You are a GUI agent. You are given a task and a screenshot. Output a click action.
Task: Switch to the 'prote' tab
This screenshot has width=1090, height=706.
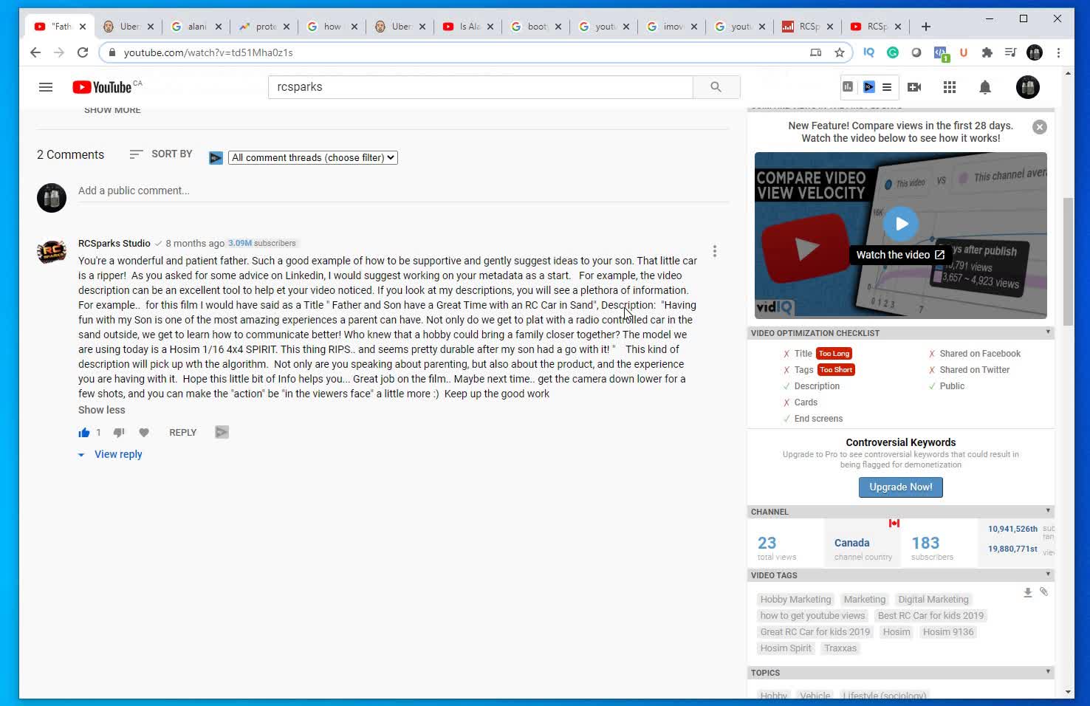[264, 27]
